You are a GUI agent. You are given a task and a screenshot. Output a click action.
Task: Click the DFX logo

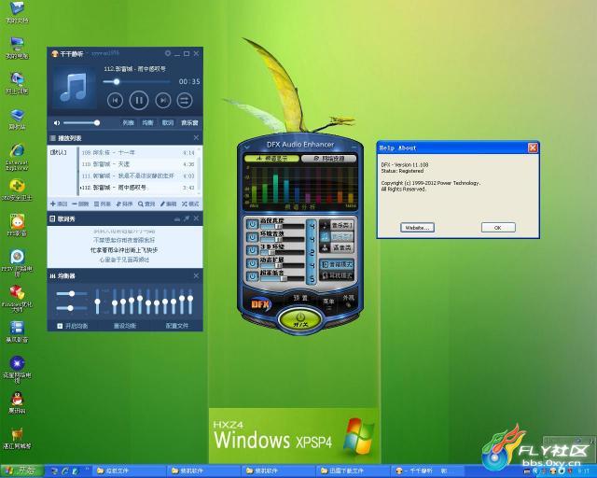(x=261, y=304)
